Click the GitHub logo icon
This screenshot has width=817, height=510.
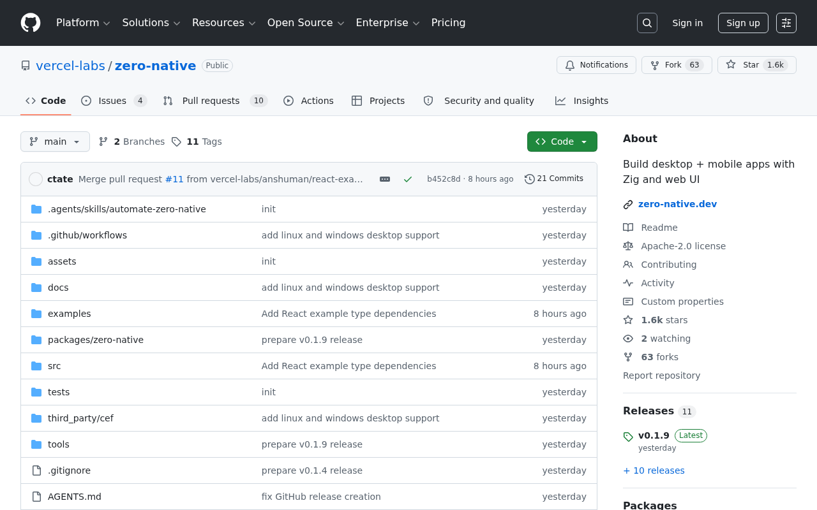[31, 23]
